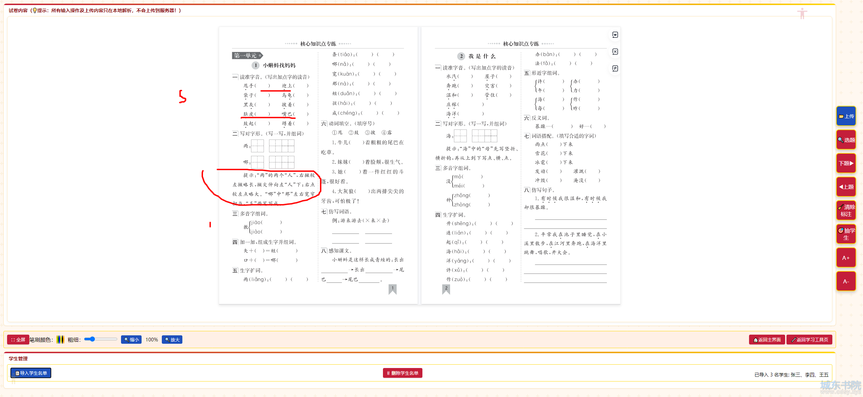Viewport: 863px width, 397px height.
Task: Click the 上传 upload icon in the right sidebar
Action: pyautogui.click(x=846, y=116)
